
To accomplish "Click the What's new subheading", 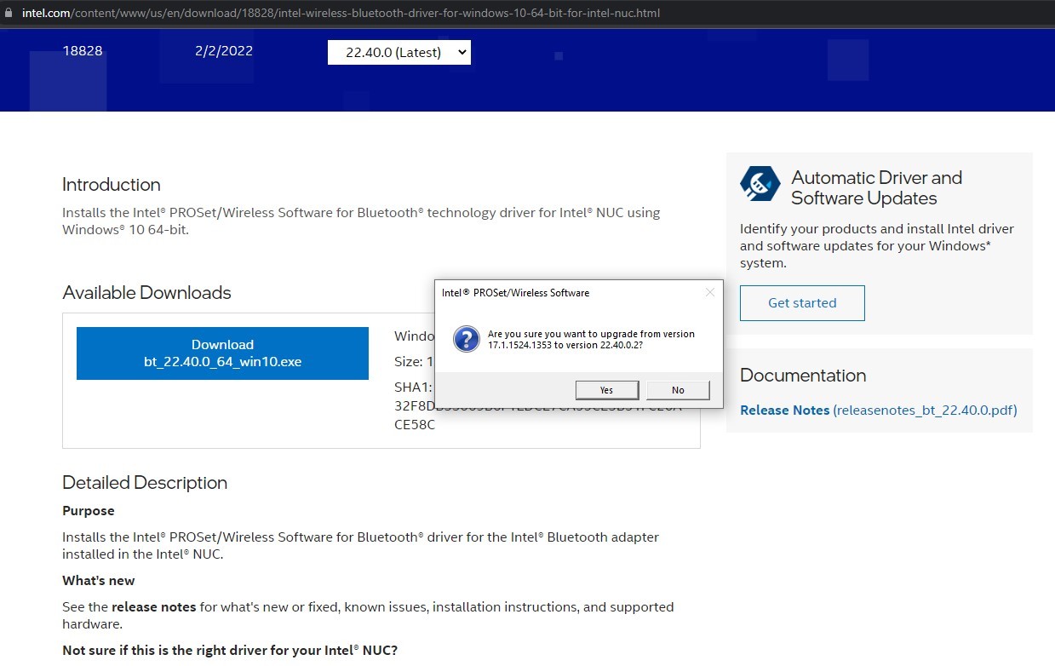I will 99,581.
